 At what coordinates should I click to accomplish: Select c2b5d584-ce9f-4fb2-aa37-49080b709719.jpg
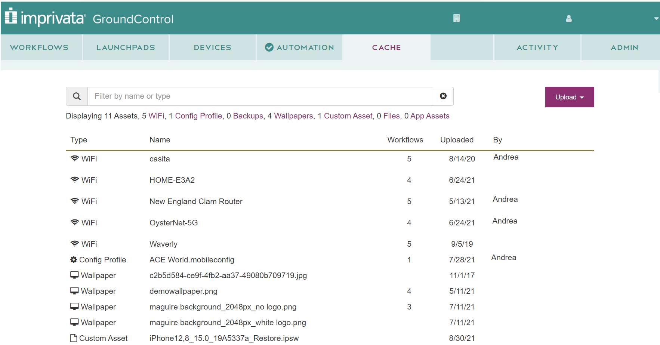tap(228, 275)
